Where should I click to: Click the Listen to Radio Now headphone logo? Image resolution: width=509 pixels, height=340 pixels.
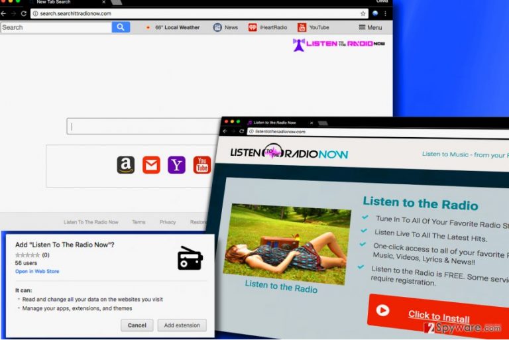tap(289, 152)
